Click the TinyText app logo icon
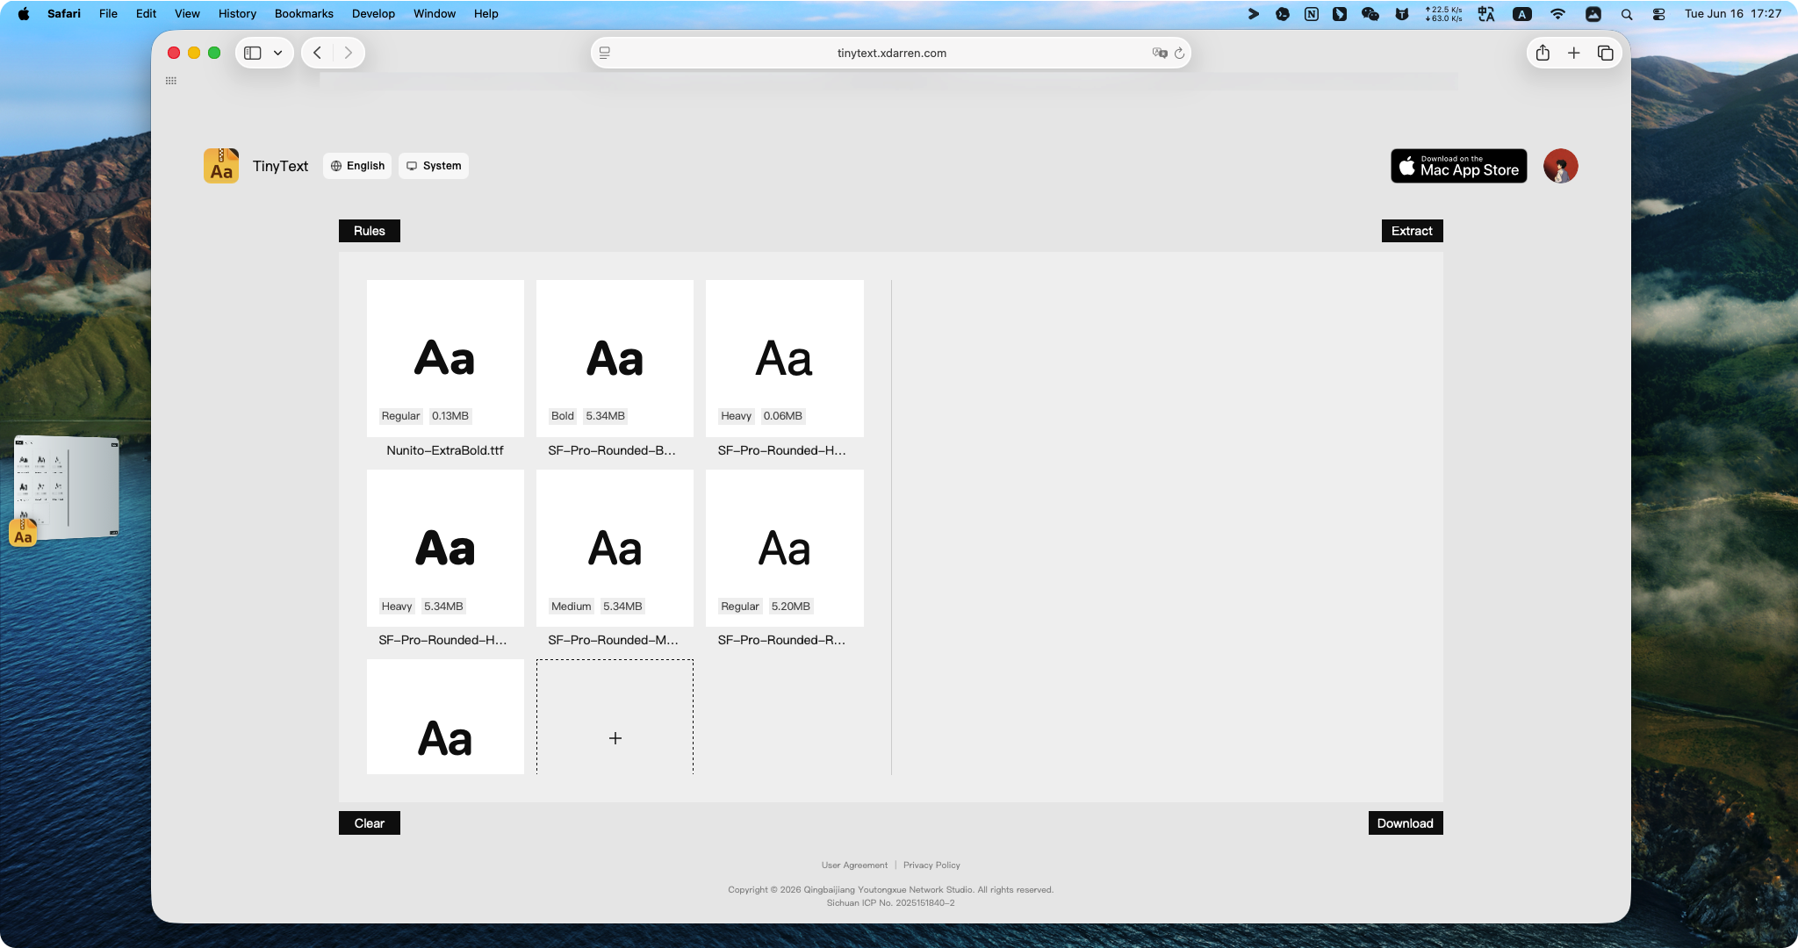1798x948 pixels. [221, 166]
